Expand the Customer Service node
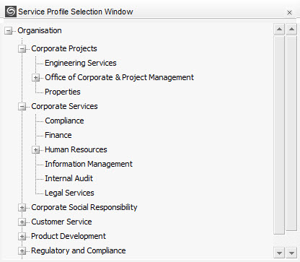The height and width of the screenshot is (262, 300). click(x=22, y=222)
